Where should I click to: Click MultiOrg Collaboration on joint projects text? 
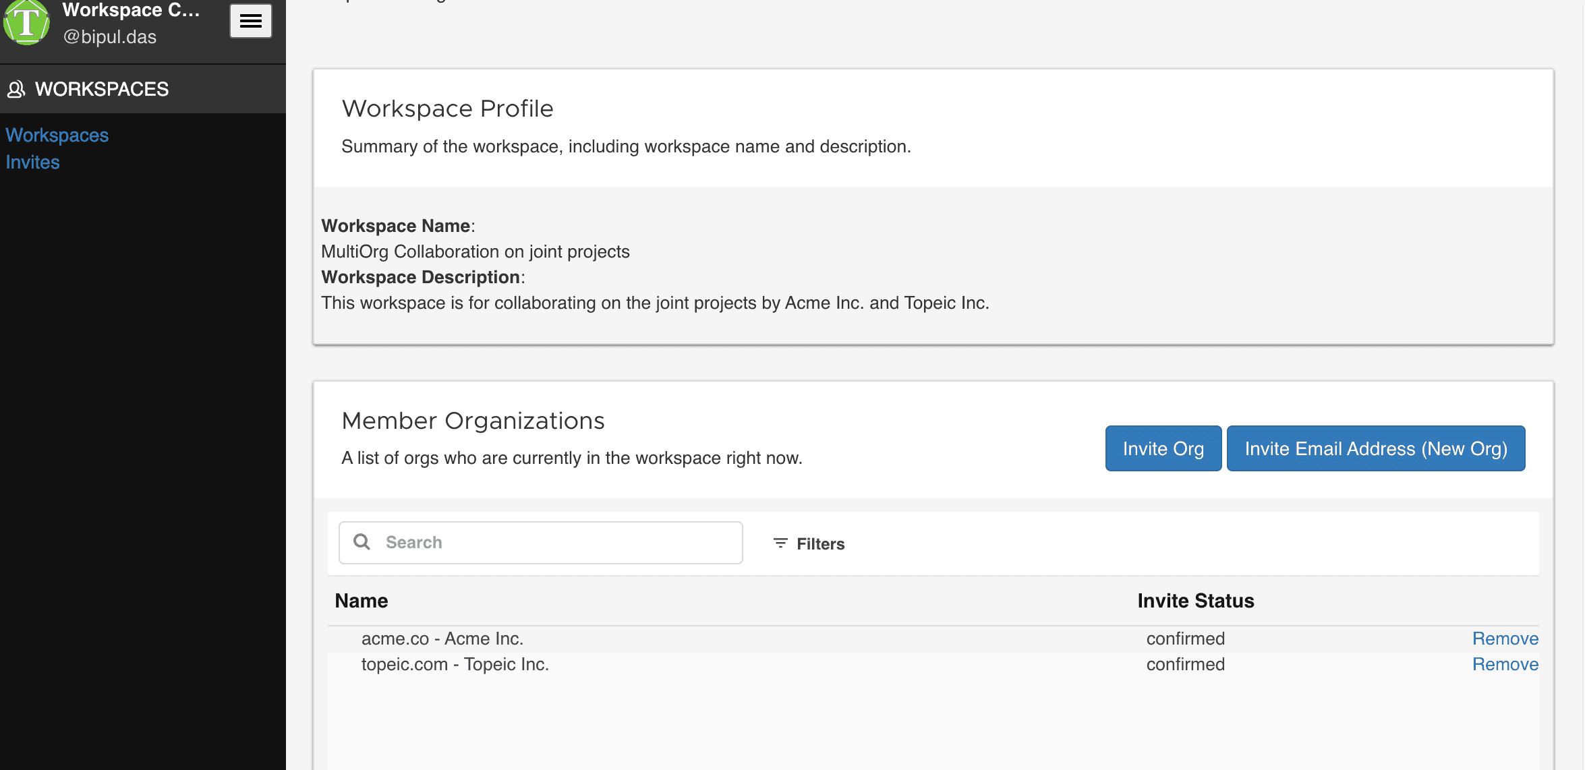pyautogui.click(x=475, y=251)
